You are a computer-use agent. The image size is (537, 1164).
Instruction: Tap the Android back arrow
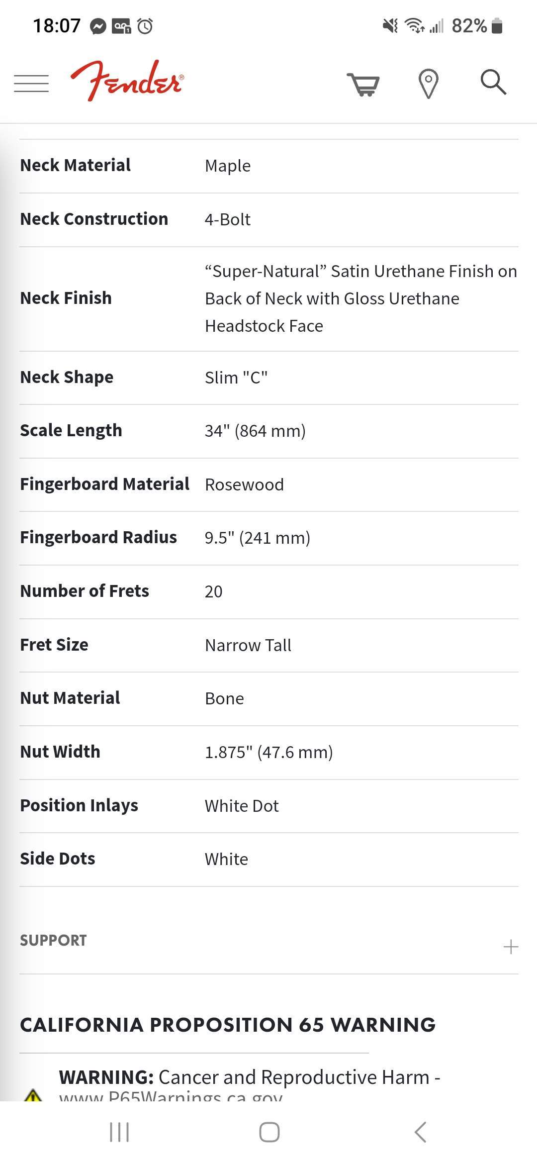pos(420,1132)
